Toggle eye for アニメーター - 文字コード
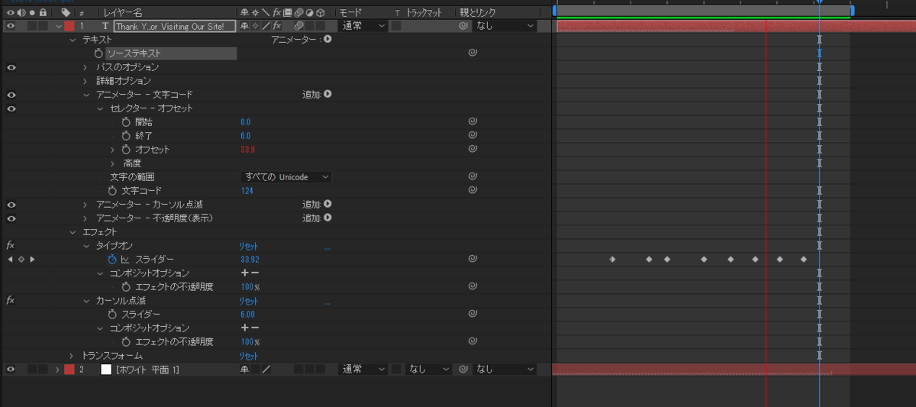Image resolution: width=916 pixels, height=407 pixels. pos(11,95)
